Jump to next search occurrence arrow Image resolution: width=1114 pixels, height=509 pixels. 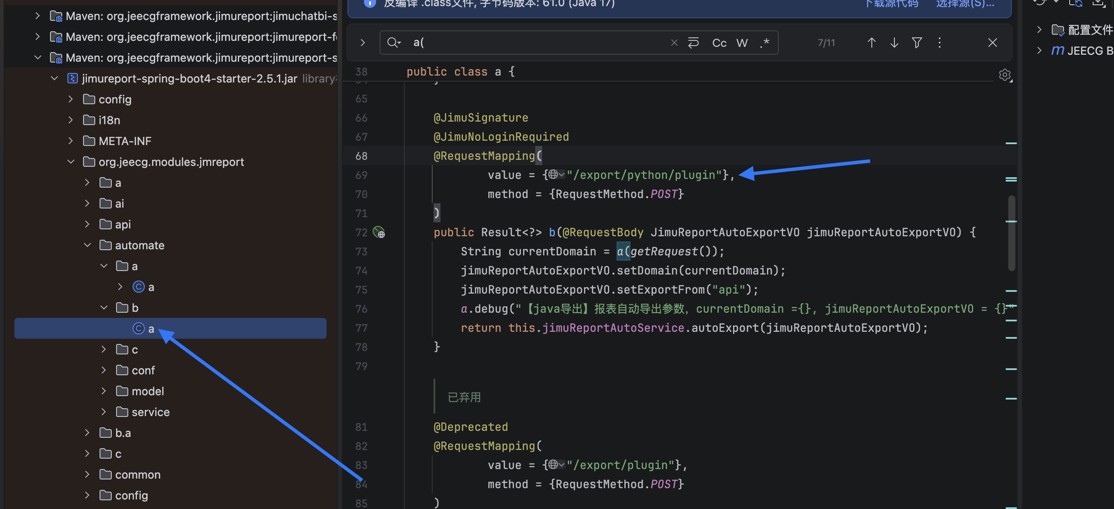point(894,43)
